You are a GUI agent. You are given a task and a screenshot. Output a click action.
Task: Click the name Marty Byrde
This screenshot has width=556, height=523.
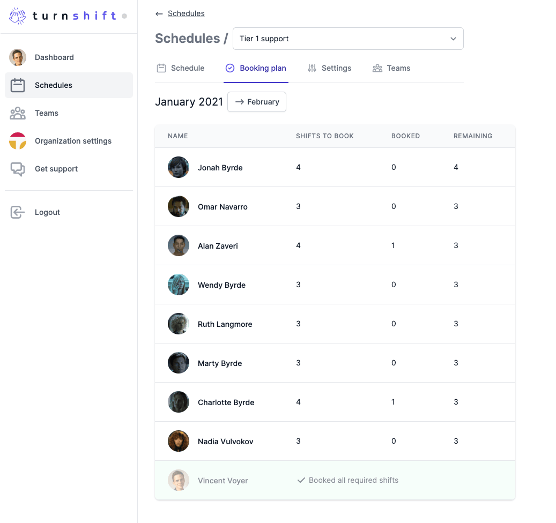[220, 363]
